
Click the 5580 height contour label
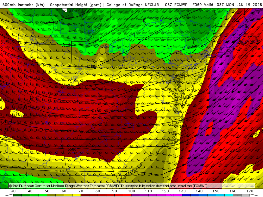72,149
